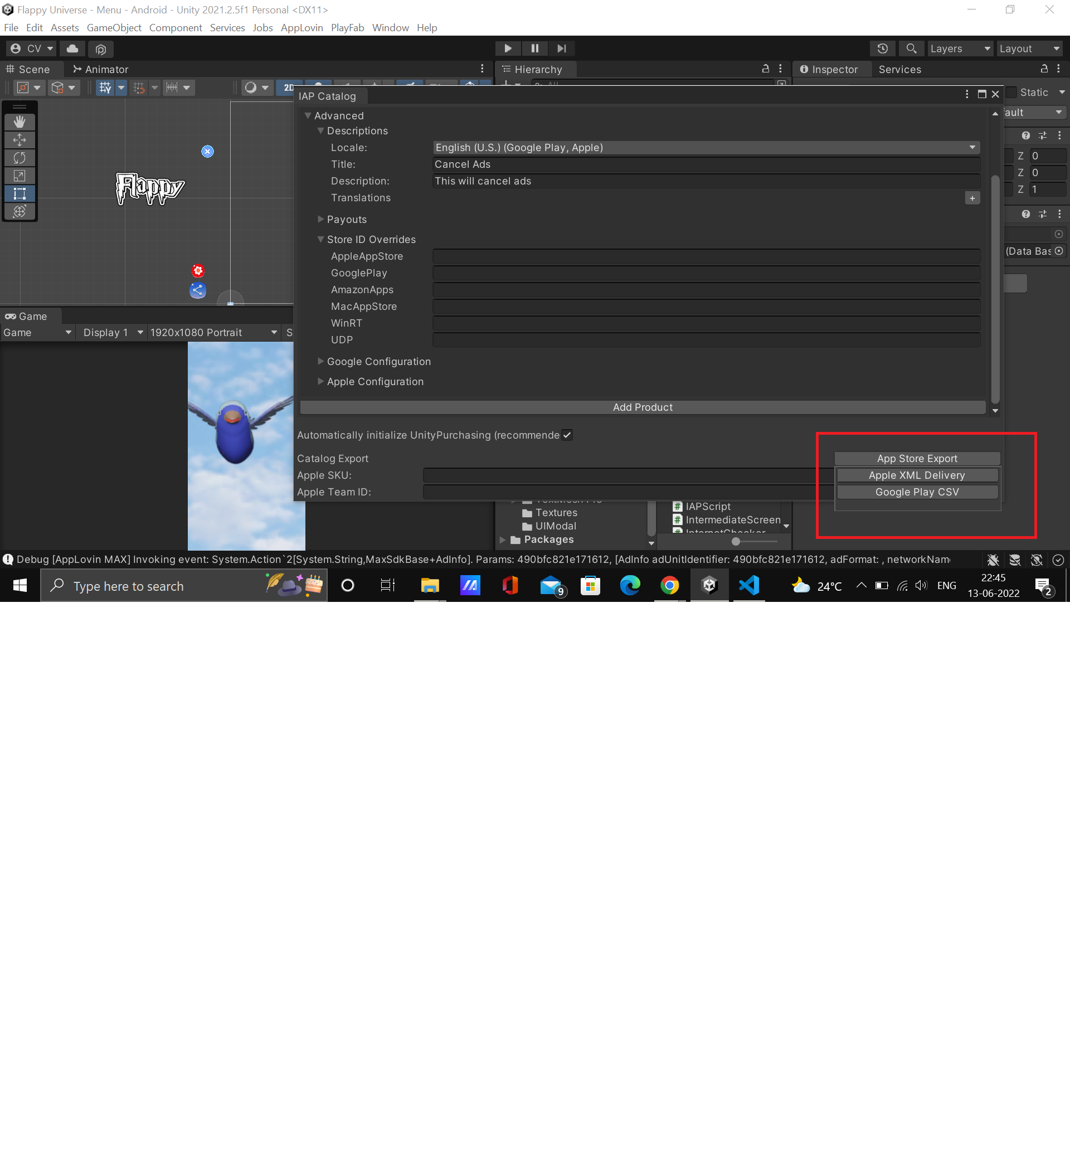1070x1157 pixels.
Task: Open the PlayFab menu
Action: [x=347, y=28]
